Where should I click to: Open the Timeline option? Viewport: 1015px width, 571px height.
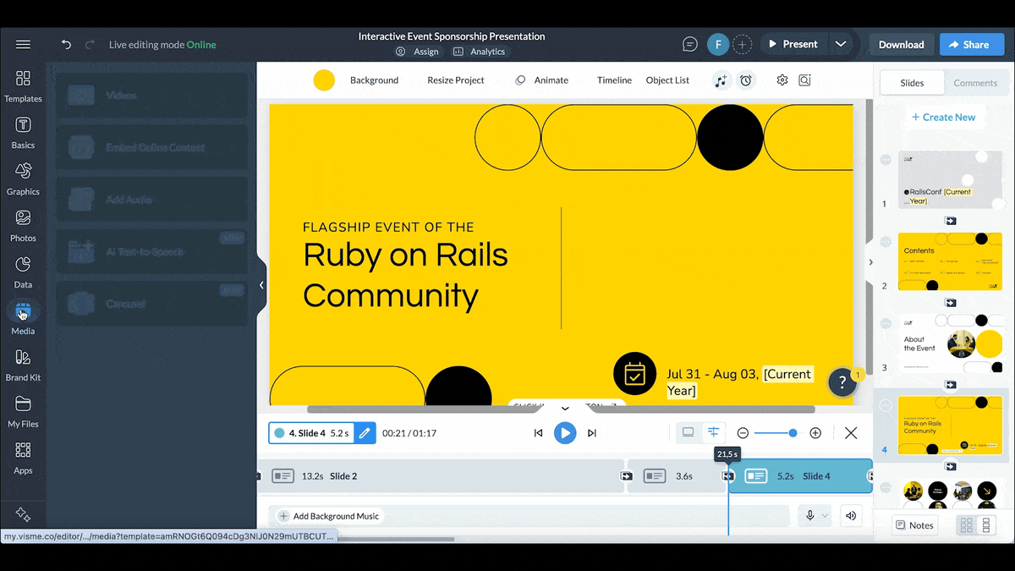coord(614,80)
